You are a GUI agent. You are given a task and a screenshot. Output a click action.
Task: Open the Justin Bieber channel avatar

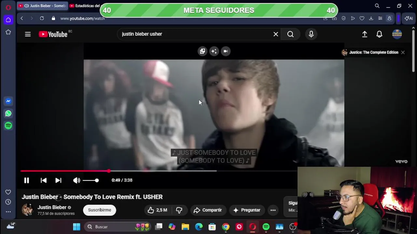tap(28, 210)
